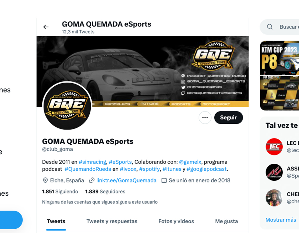Open the KTM CUP 2023 image thumbnail
Image resolution: width=299 pixels, height=233 pixels.
point(279,58)
